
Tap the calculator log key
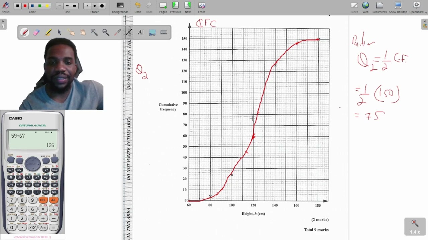[45, 177]
